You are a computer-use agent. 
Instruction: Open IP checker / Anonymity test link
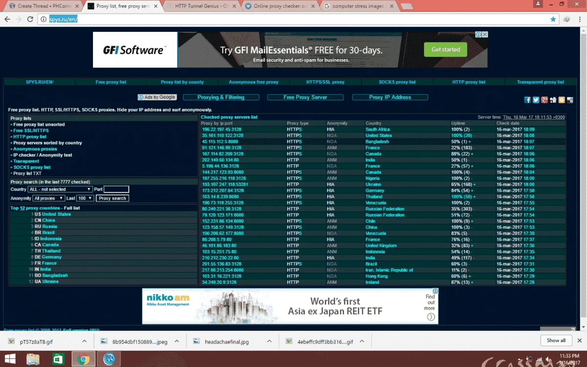pyautogui.click(x=43, y=155)
